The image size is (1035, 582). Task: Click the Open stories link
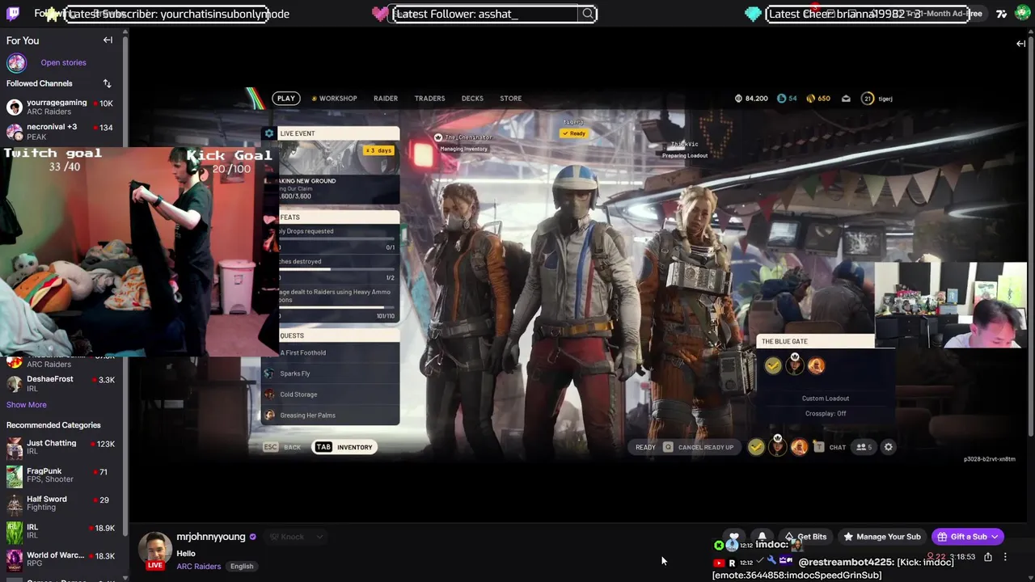coord(63,62)
